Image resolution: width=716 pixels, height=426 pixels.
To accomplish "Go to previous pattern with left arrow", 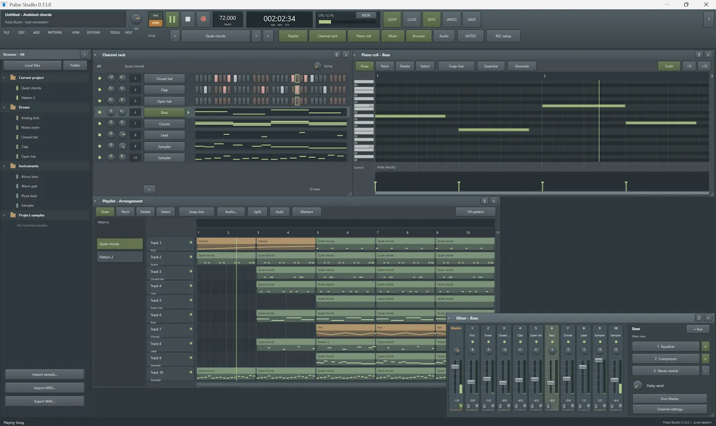I will (175, 36).
